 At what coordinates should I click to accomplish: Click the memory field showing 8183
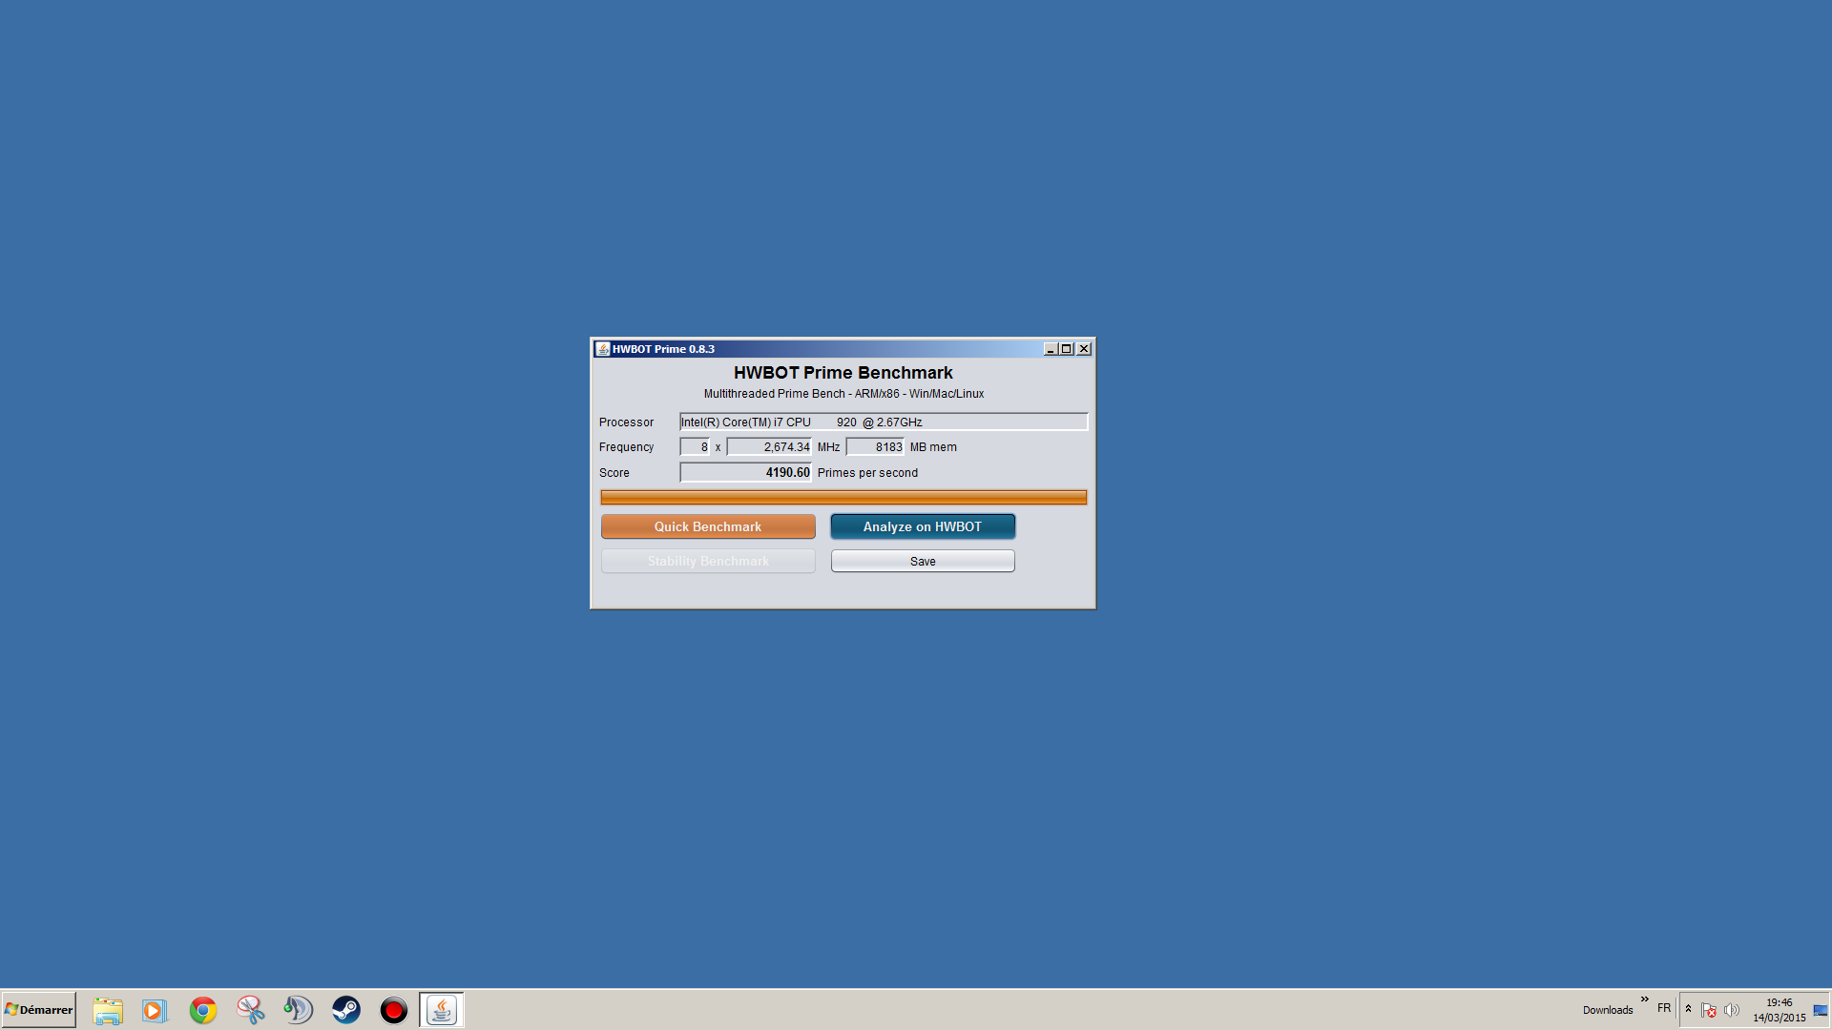tap(875, 446)
